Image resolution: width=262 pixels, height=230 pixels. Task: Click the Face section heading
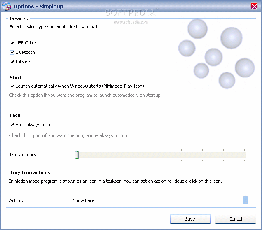(15, 115)
